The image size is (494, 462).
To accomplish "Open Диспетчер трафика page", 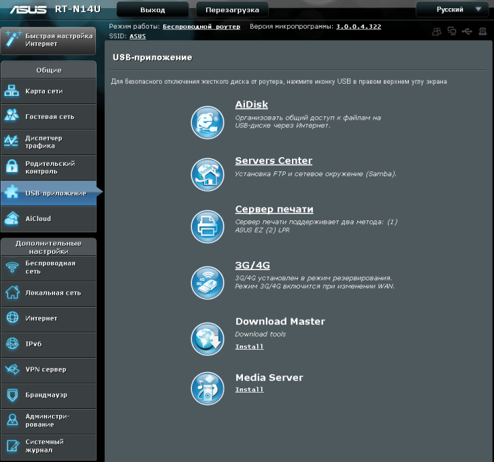I will tap(48, 142).
